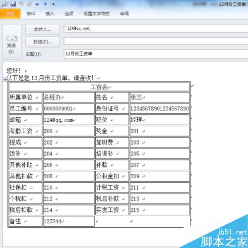Open the 审阅 ribbon tab
Screen dimensions: 248x248
pos(124,14)
